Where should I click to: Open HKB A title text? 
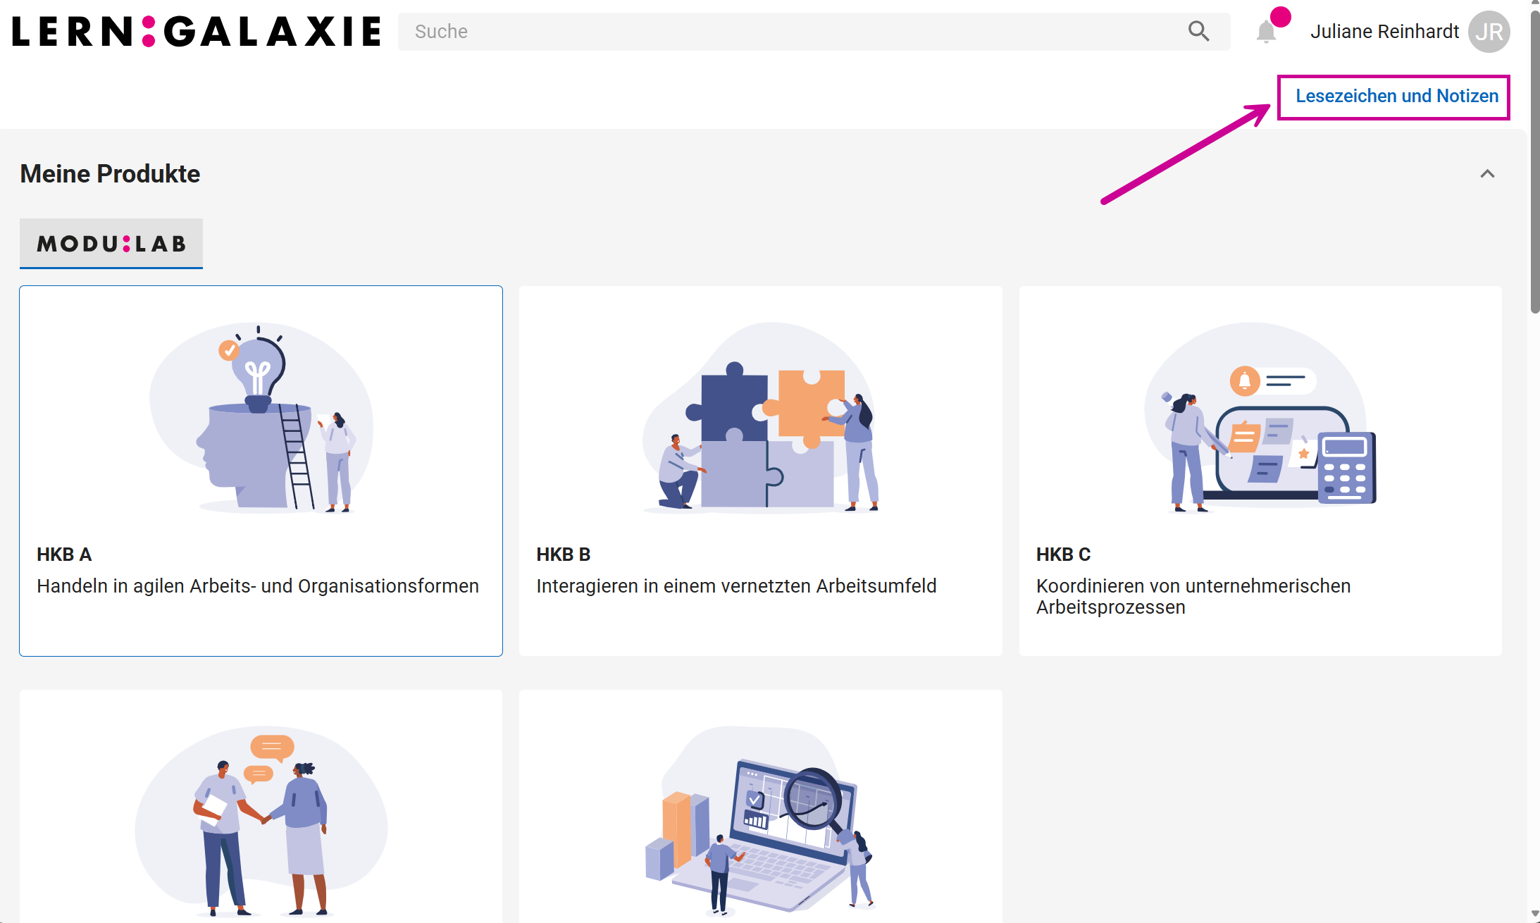64,555
